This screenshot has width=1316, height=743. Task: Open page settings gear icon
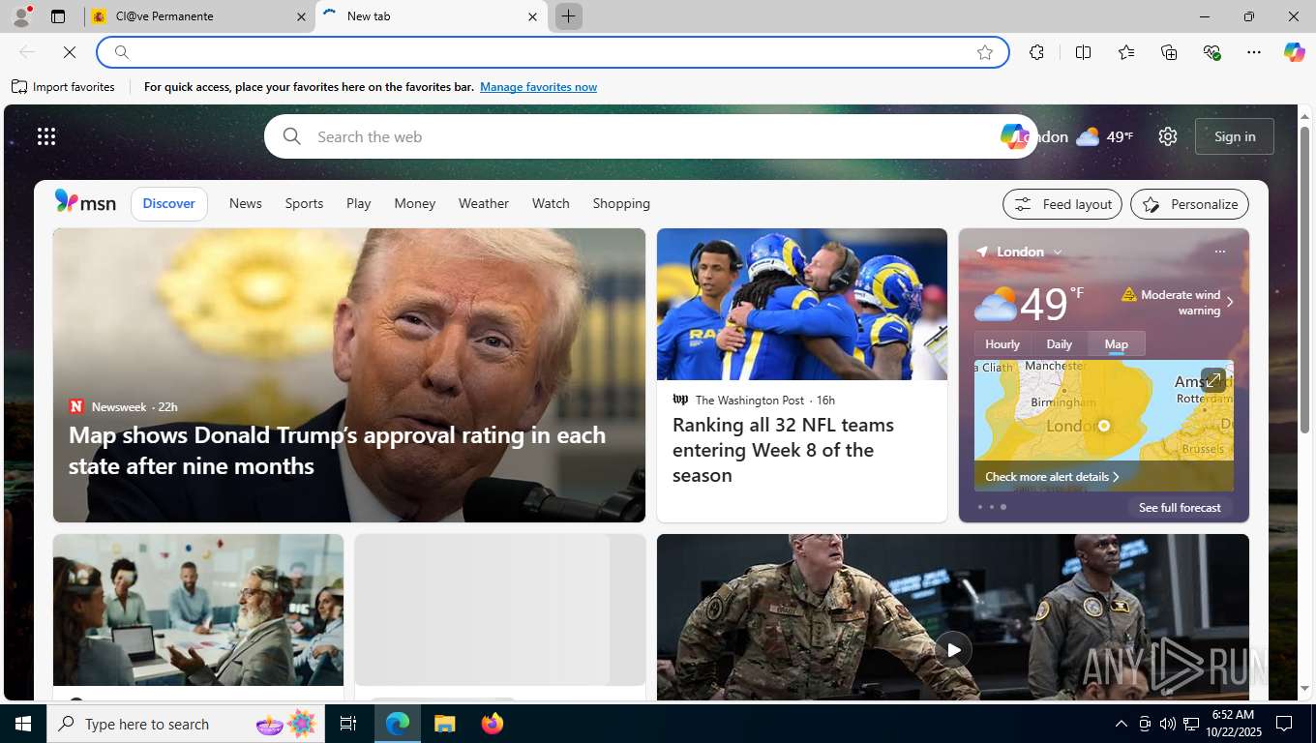(x=1168, y=136)
